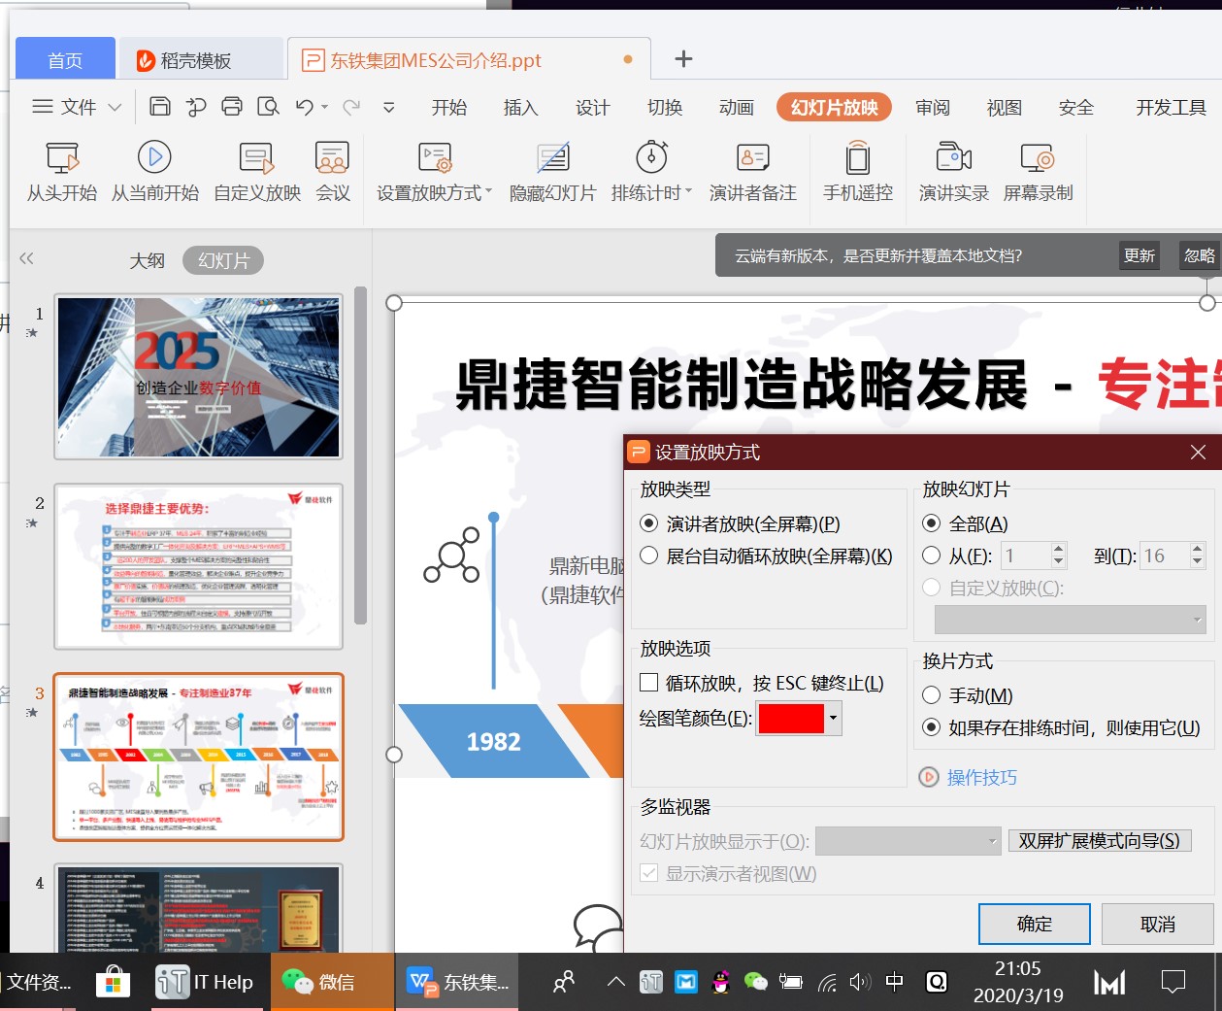The width and height of the screenshot is (1222, 1011).
Task: Click 确定 to confirm slideshow settings
Action: (1035, 925)
